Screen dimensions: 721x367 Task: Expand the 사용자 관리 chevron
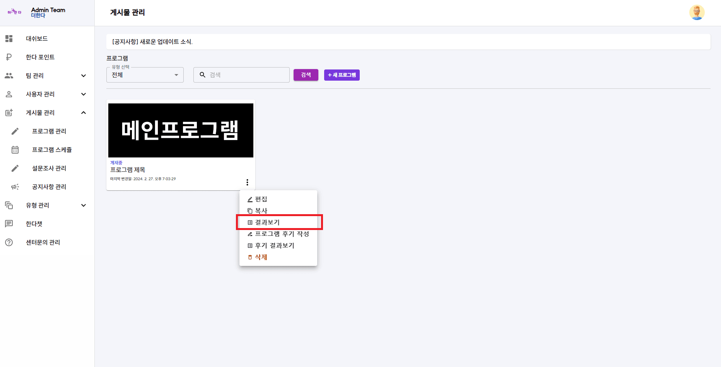[x=84, y=94]
